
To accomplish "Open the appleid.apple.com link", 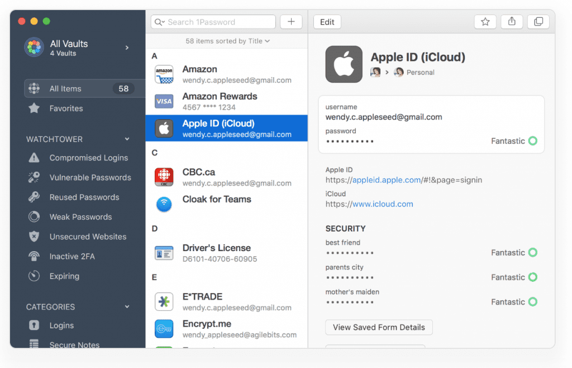I will [387, 180].
